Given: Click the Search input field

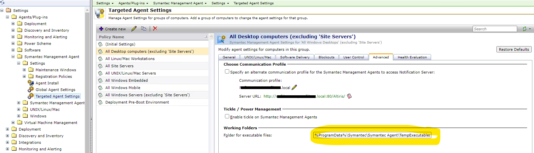Looking at the screenshot, I should click(x=494, y=29).
